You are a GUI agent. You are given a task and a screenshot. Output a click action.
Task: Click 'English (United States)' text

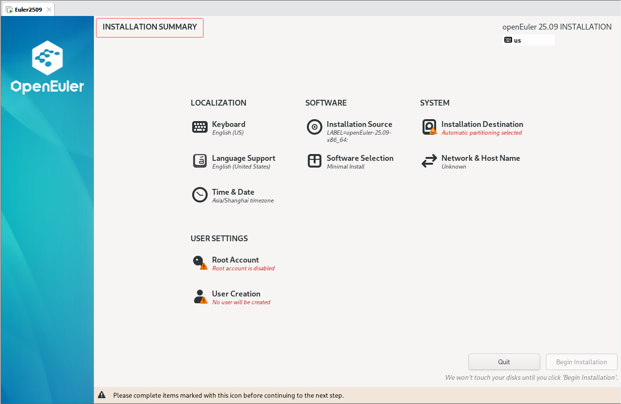pos(241,167)
